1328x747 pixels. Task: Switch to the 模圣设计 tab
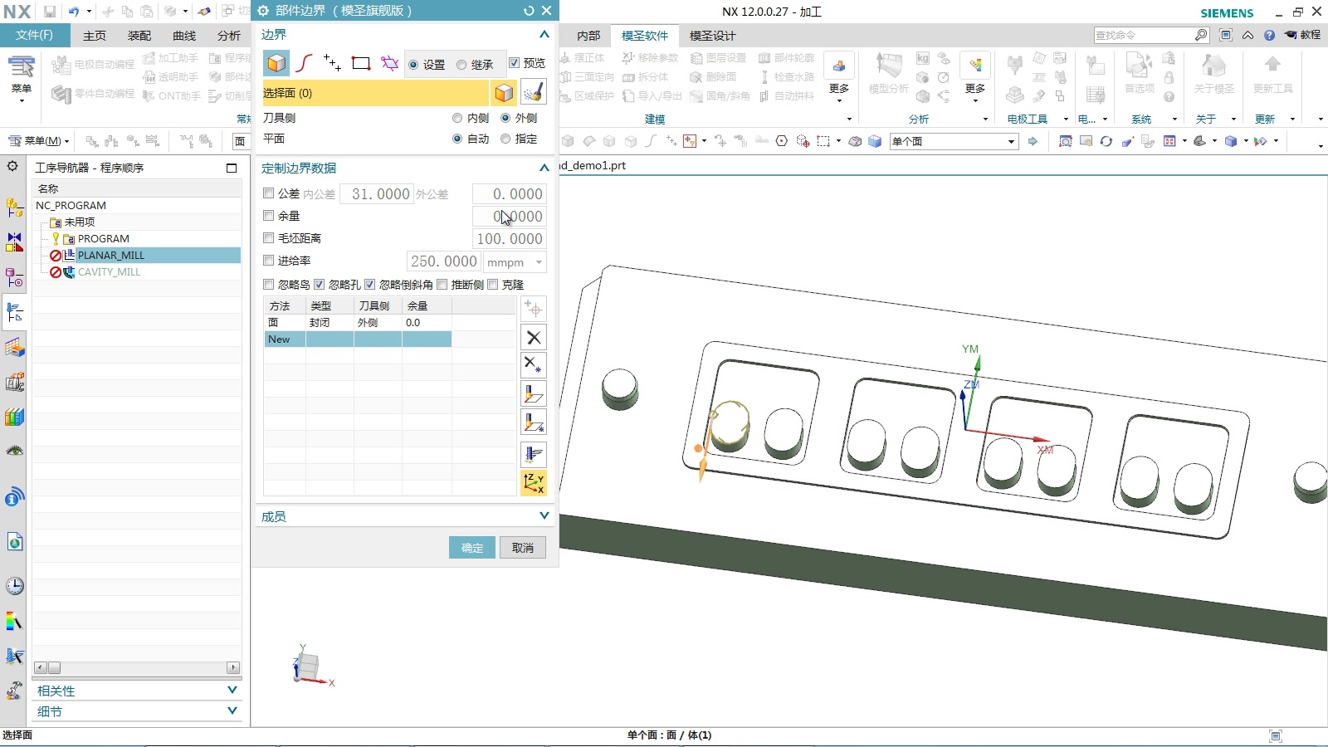(712, 36)
